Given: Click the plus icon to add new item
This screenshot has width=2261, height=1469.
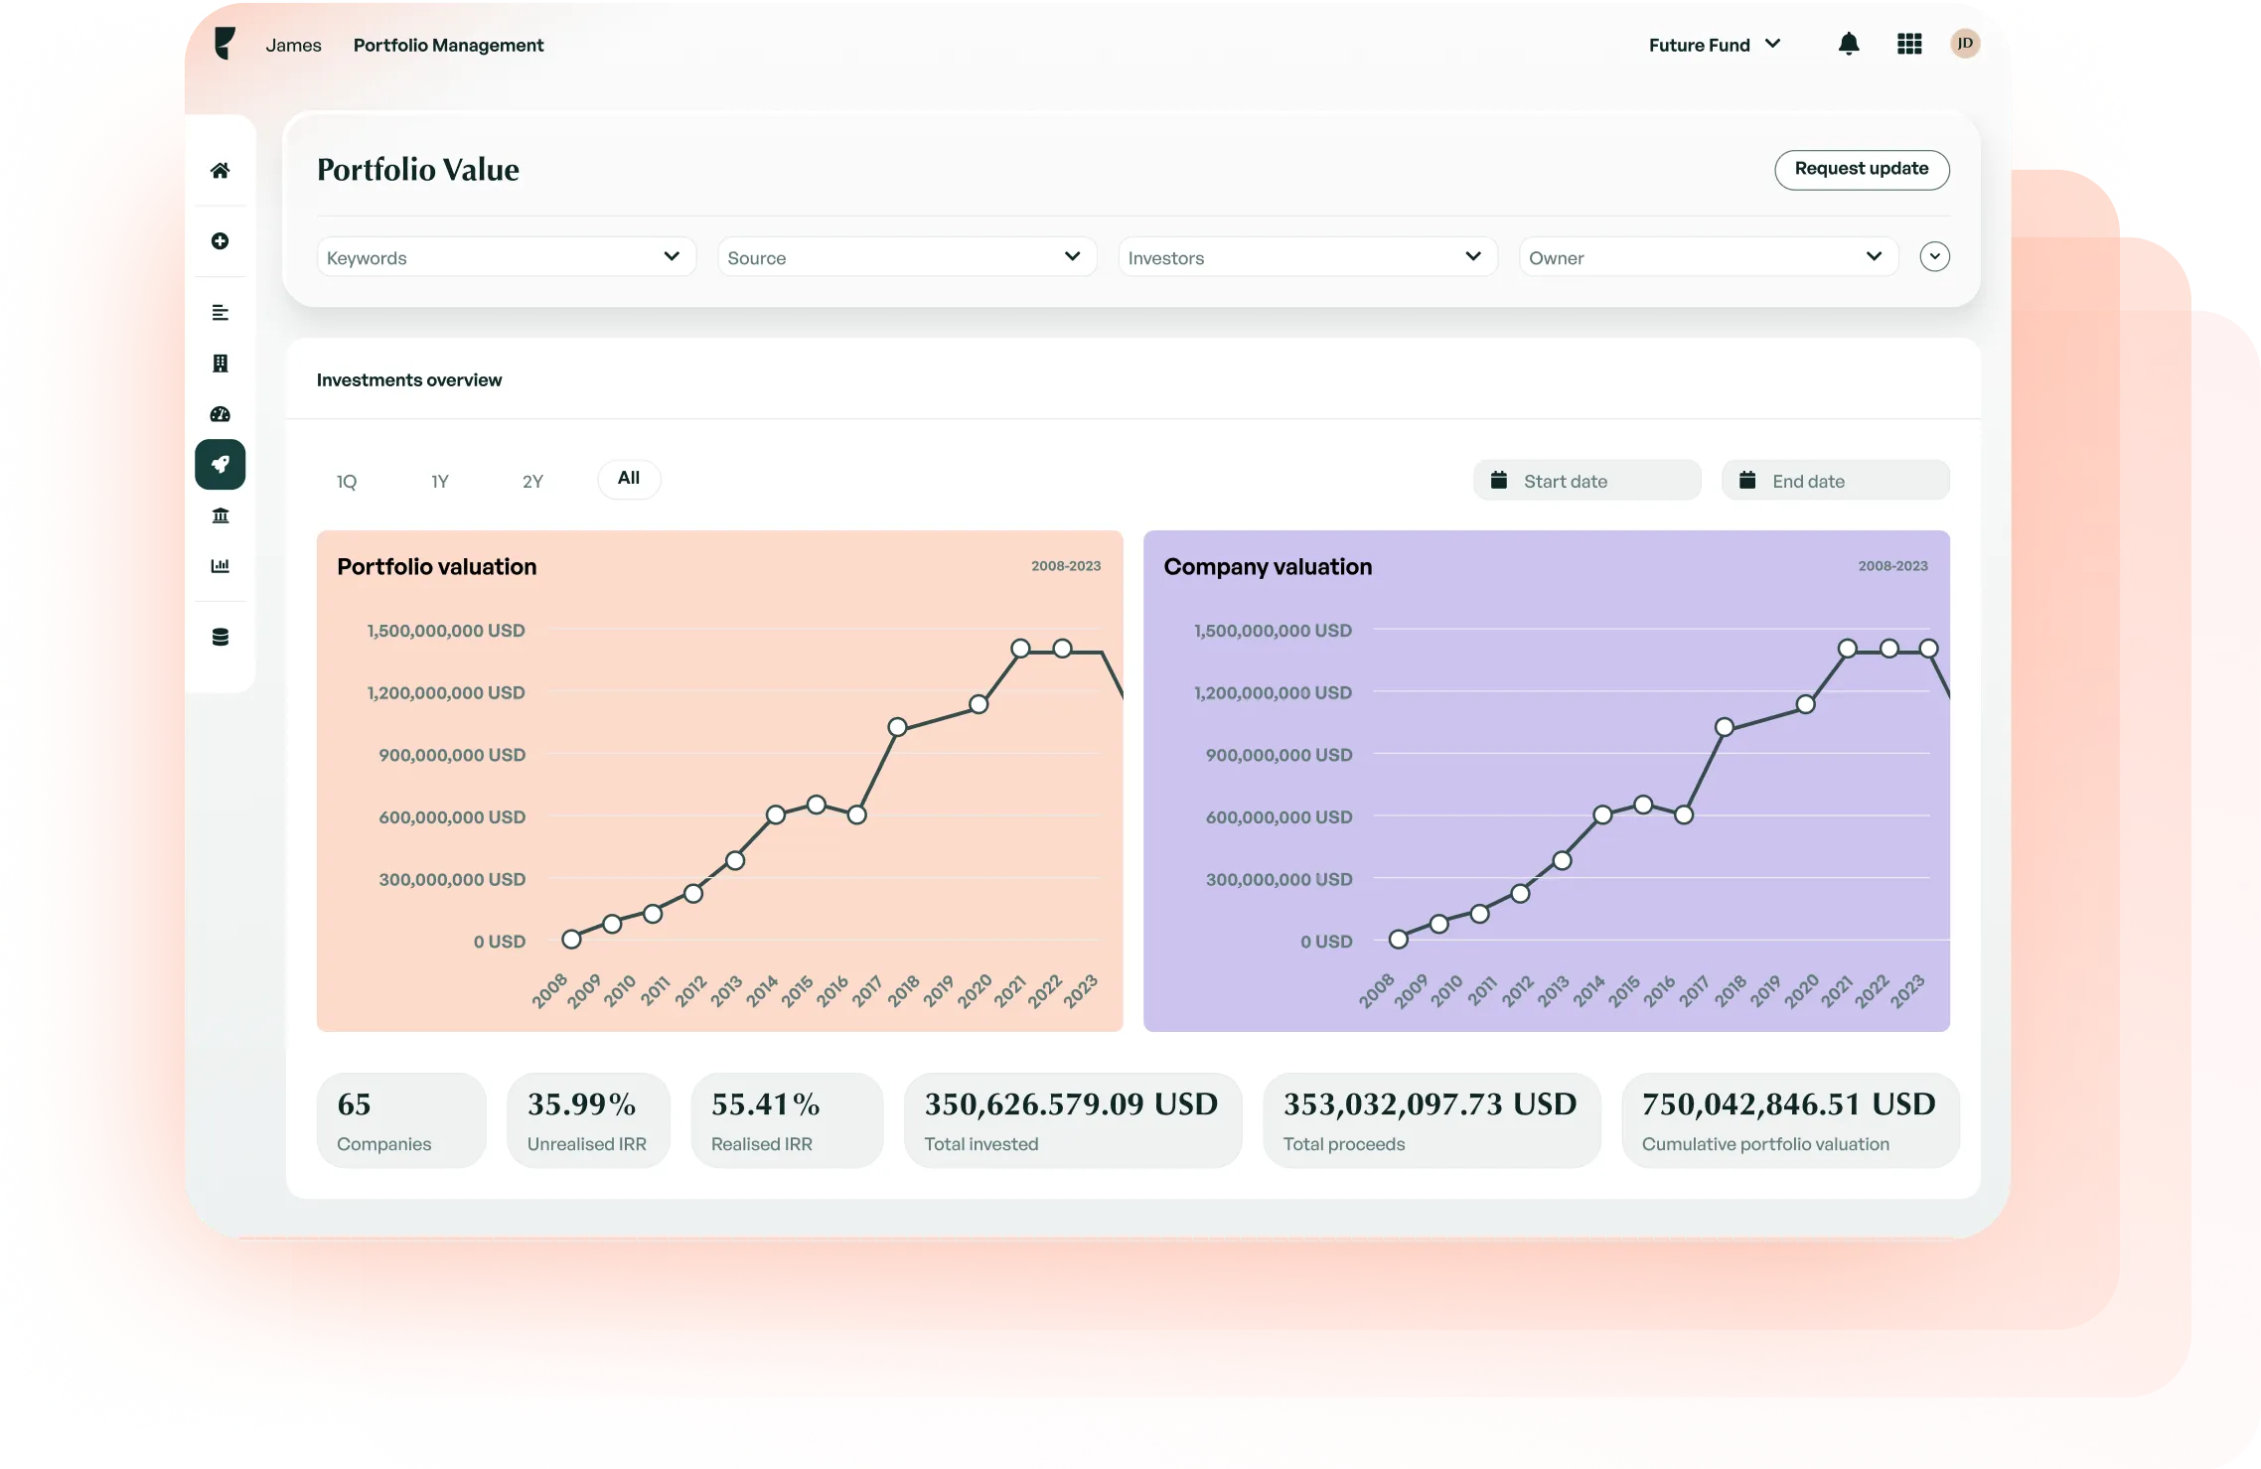Looking at the screenshot, I should pyautogui.click(x=221, y=240).
